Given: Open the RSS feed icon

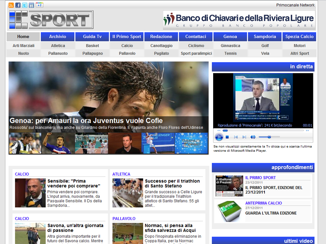Looking at the screenshot, I should tap(11, 5).
